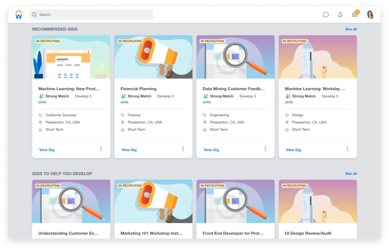
Task: Open Understanding Customer Ex… gig title
Action: [68, 233]
